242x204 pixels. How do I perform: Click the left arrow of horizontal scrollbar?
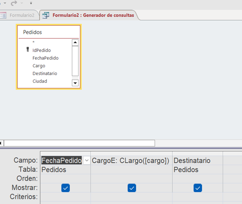pyautogui.click(x=2, y=143)
